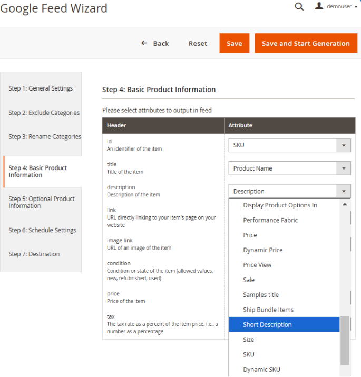Select the Price option in dropdown
The height and width of the screenshot is (377, 361).
click(284, 235)
